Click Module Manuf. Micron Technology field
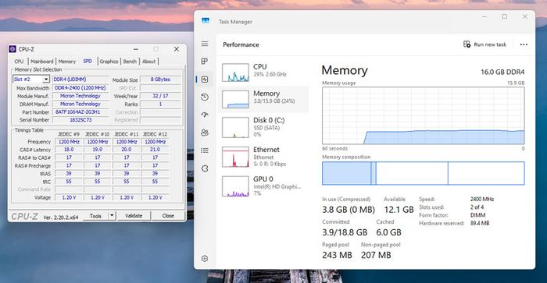Screen dimensions: 547x283 [80, 96]
